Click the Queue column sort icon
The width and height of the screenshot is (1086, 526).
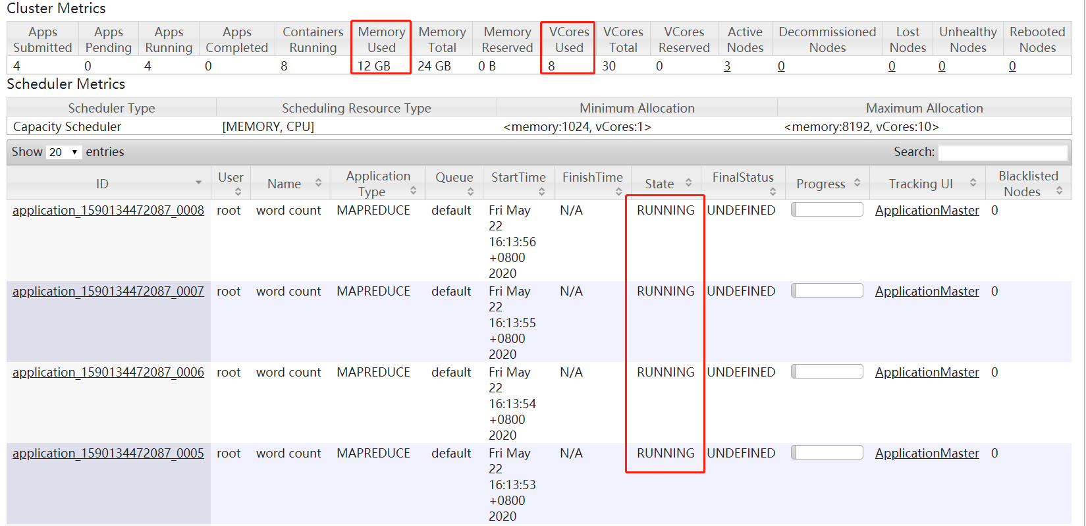[470, 192]
